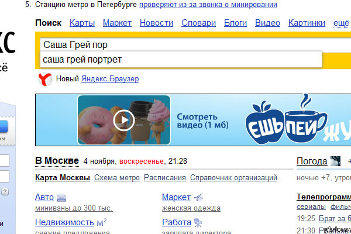Screen dimensions: 351x234
Task: Play the banner video with play button
Action: pyautogui.click(x=124, y=121)
